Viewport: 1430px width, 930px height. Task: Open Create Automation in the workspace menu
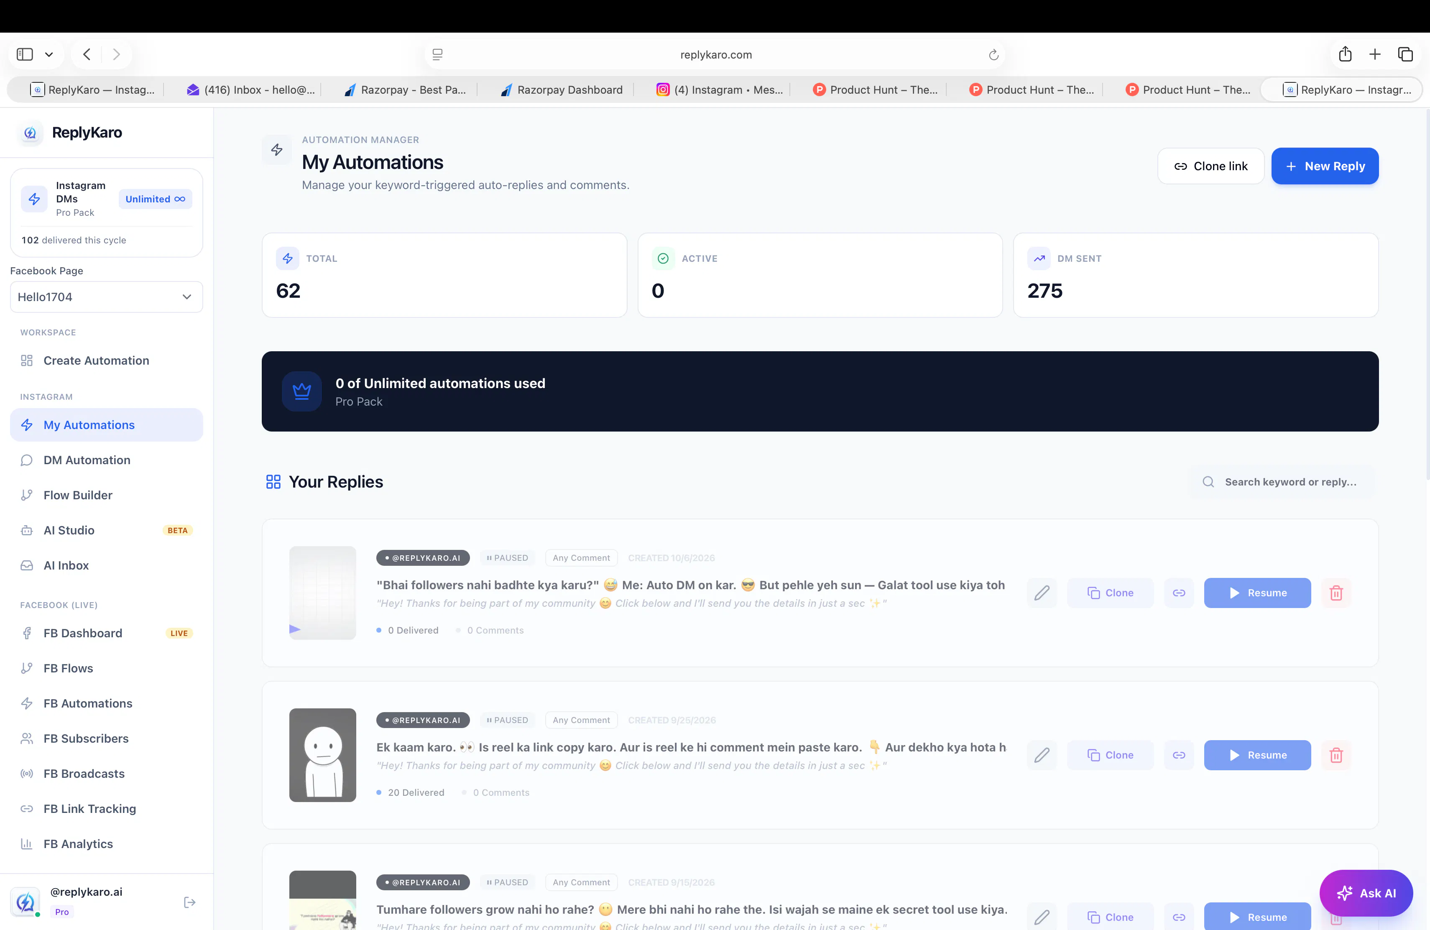(x=106, y=360)
